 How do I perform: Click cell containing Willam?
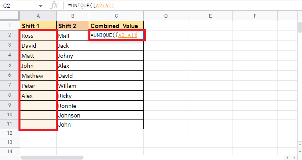[73, 85]
